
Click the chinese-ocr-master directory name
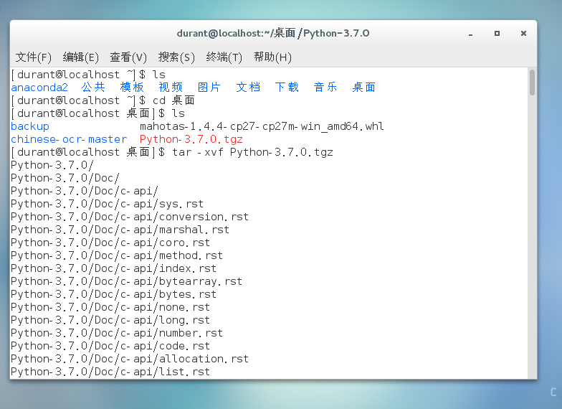point(69,139)
